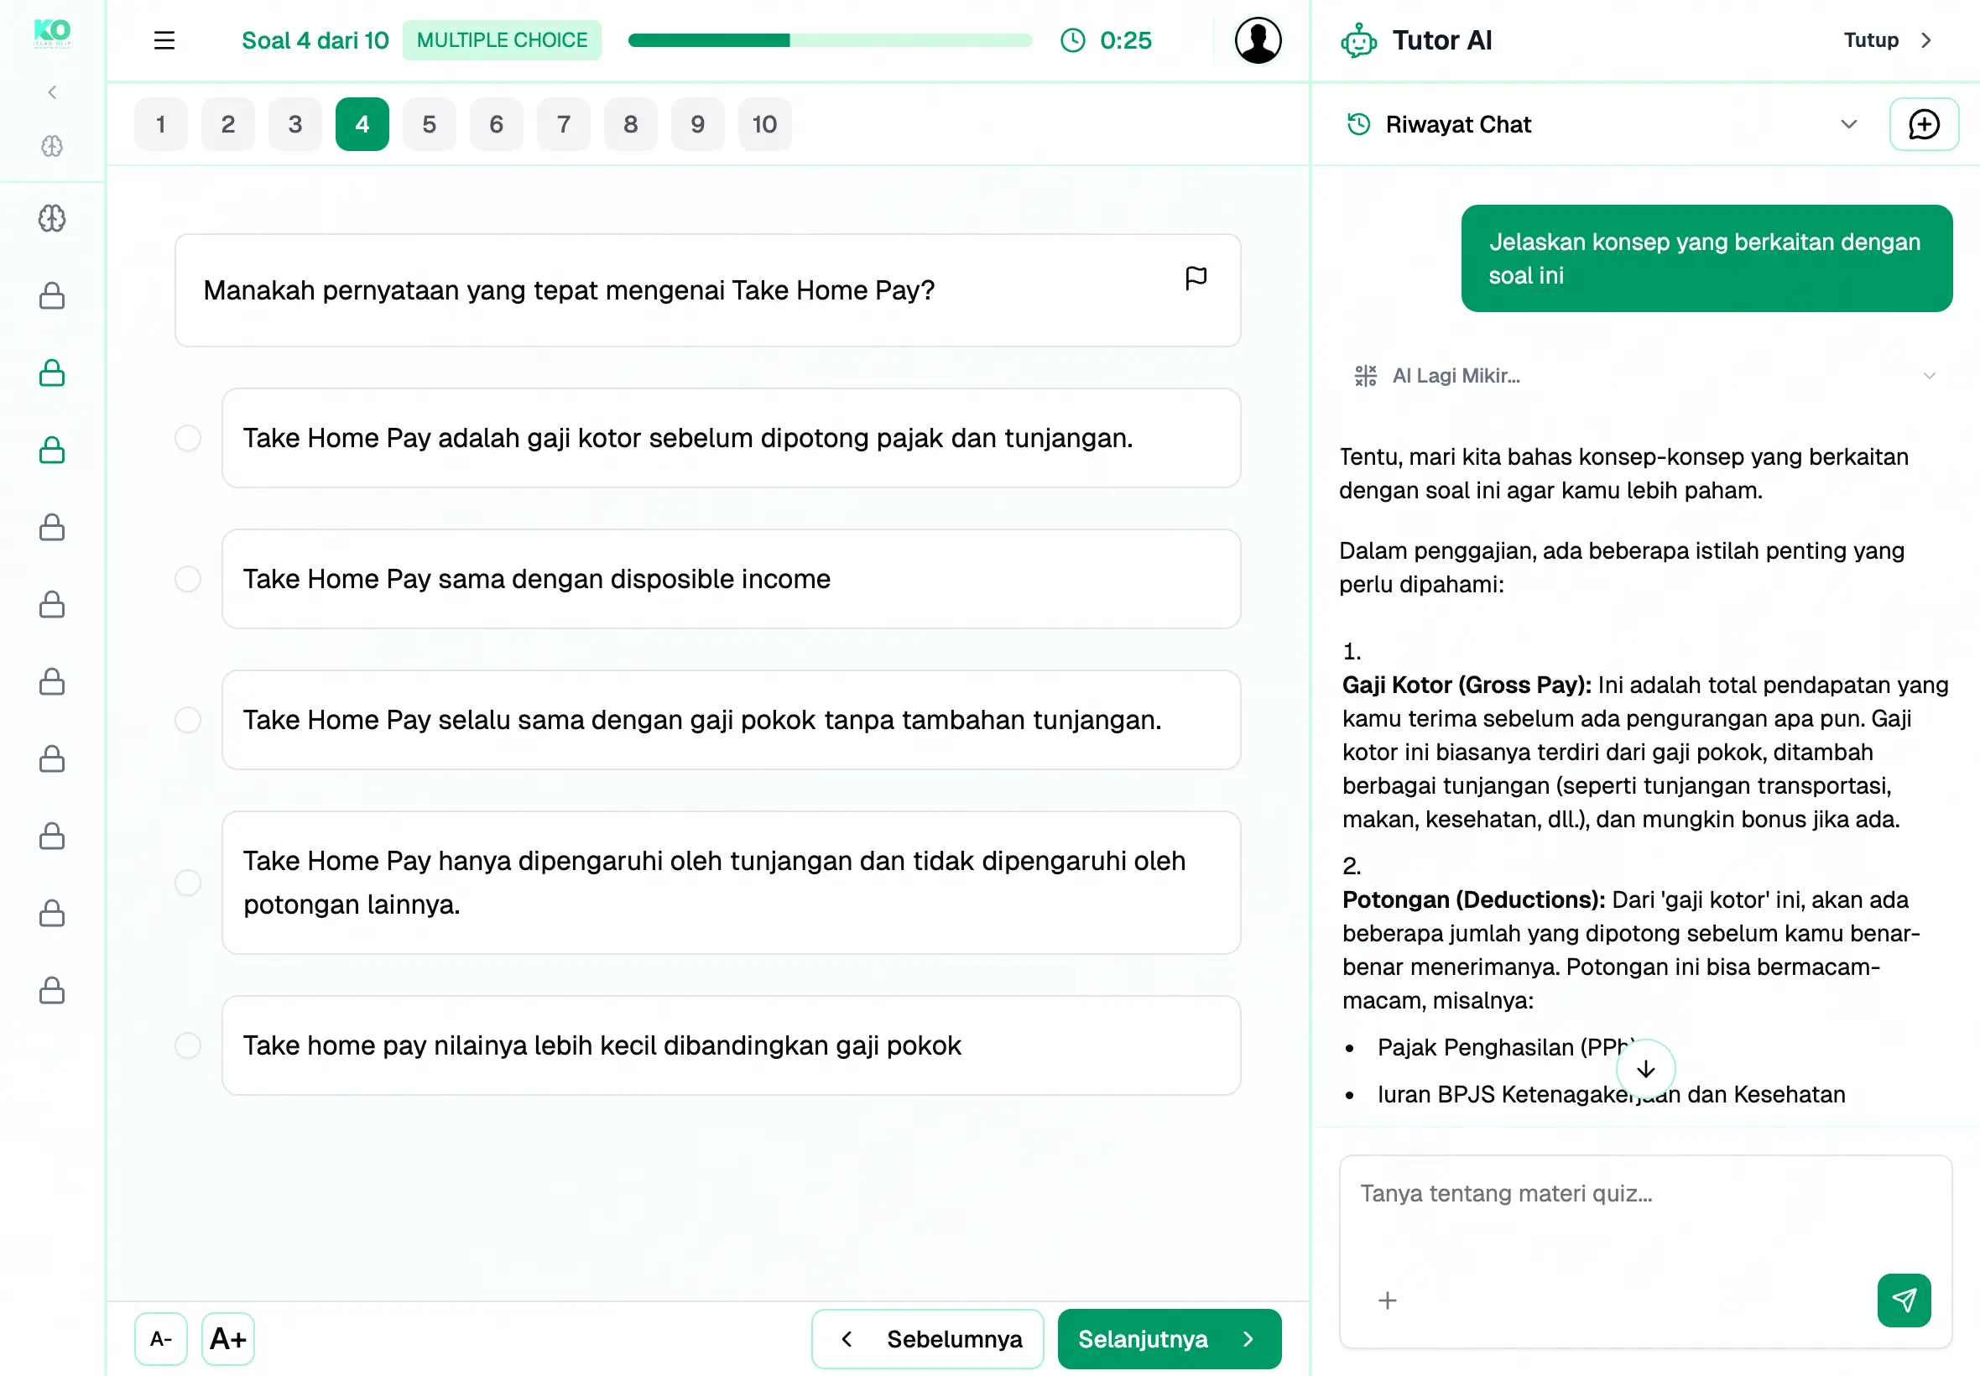
Task: Click the MULTIPLE CHOICE badge
Action: click(502, 40)
